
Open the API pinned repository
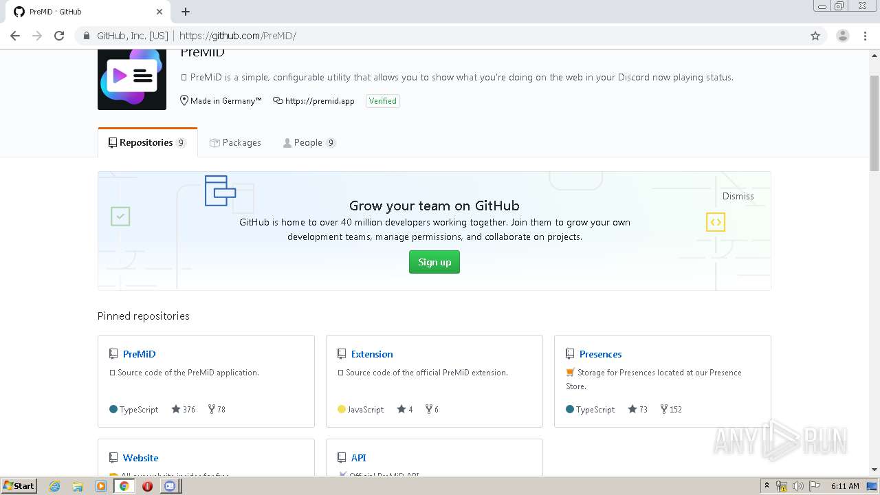tap(358, 458)
